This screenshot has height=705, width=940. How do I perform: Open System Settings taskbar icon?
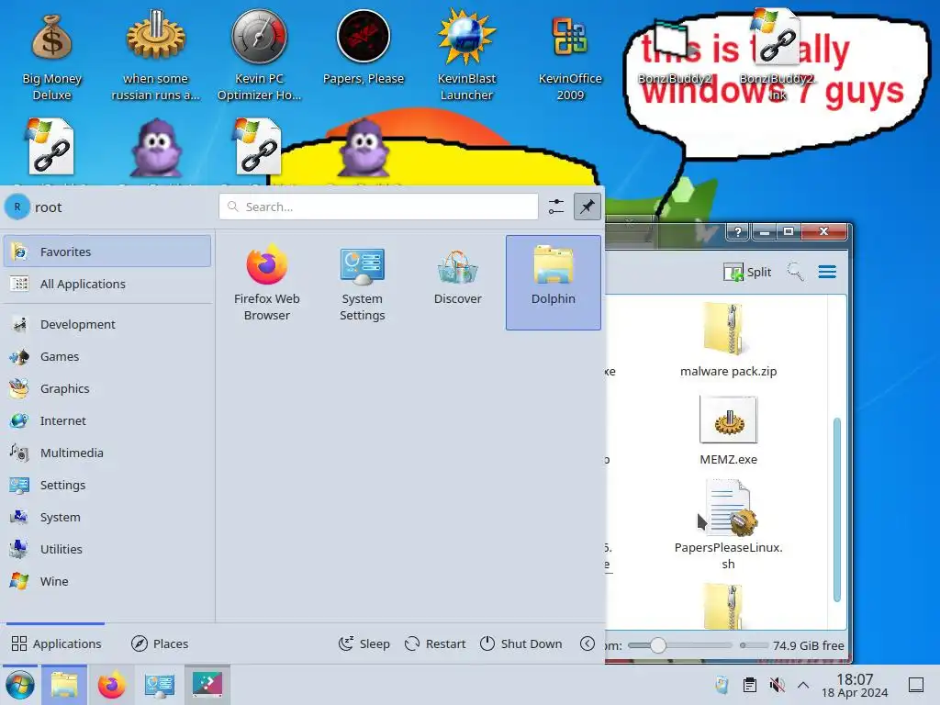coord(160,685)
